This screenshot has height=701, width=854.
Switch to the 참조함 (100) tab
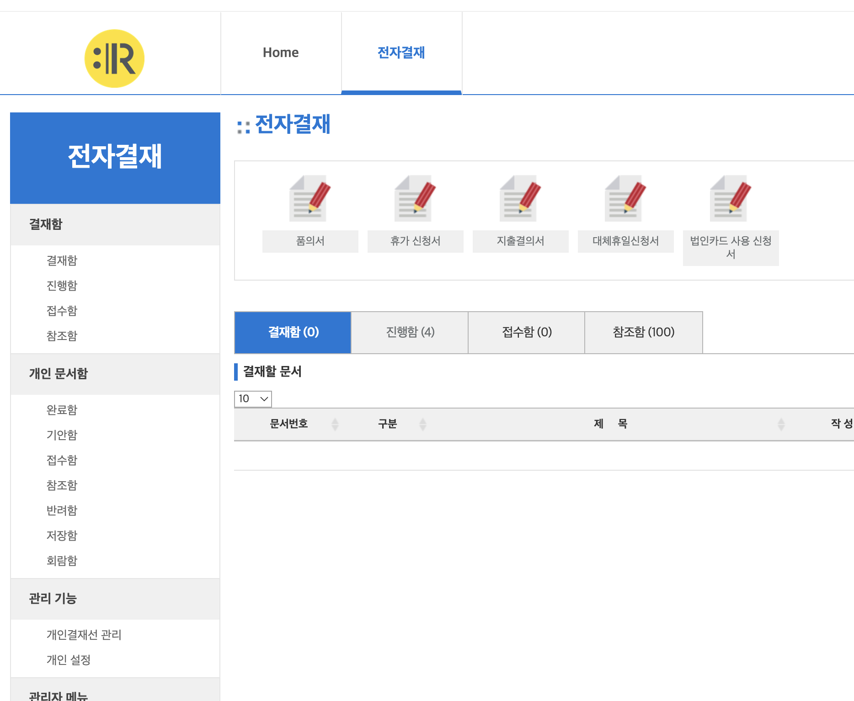[644, 332]
